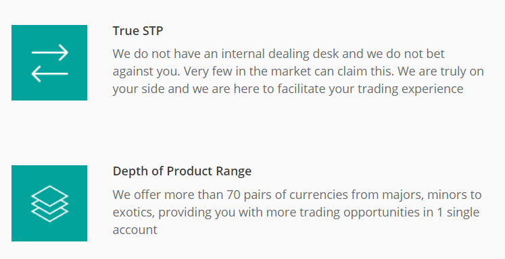The height and width of the screenshot is (259, 505).
Task: Open the True STP heading
Action: point(138,31)
